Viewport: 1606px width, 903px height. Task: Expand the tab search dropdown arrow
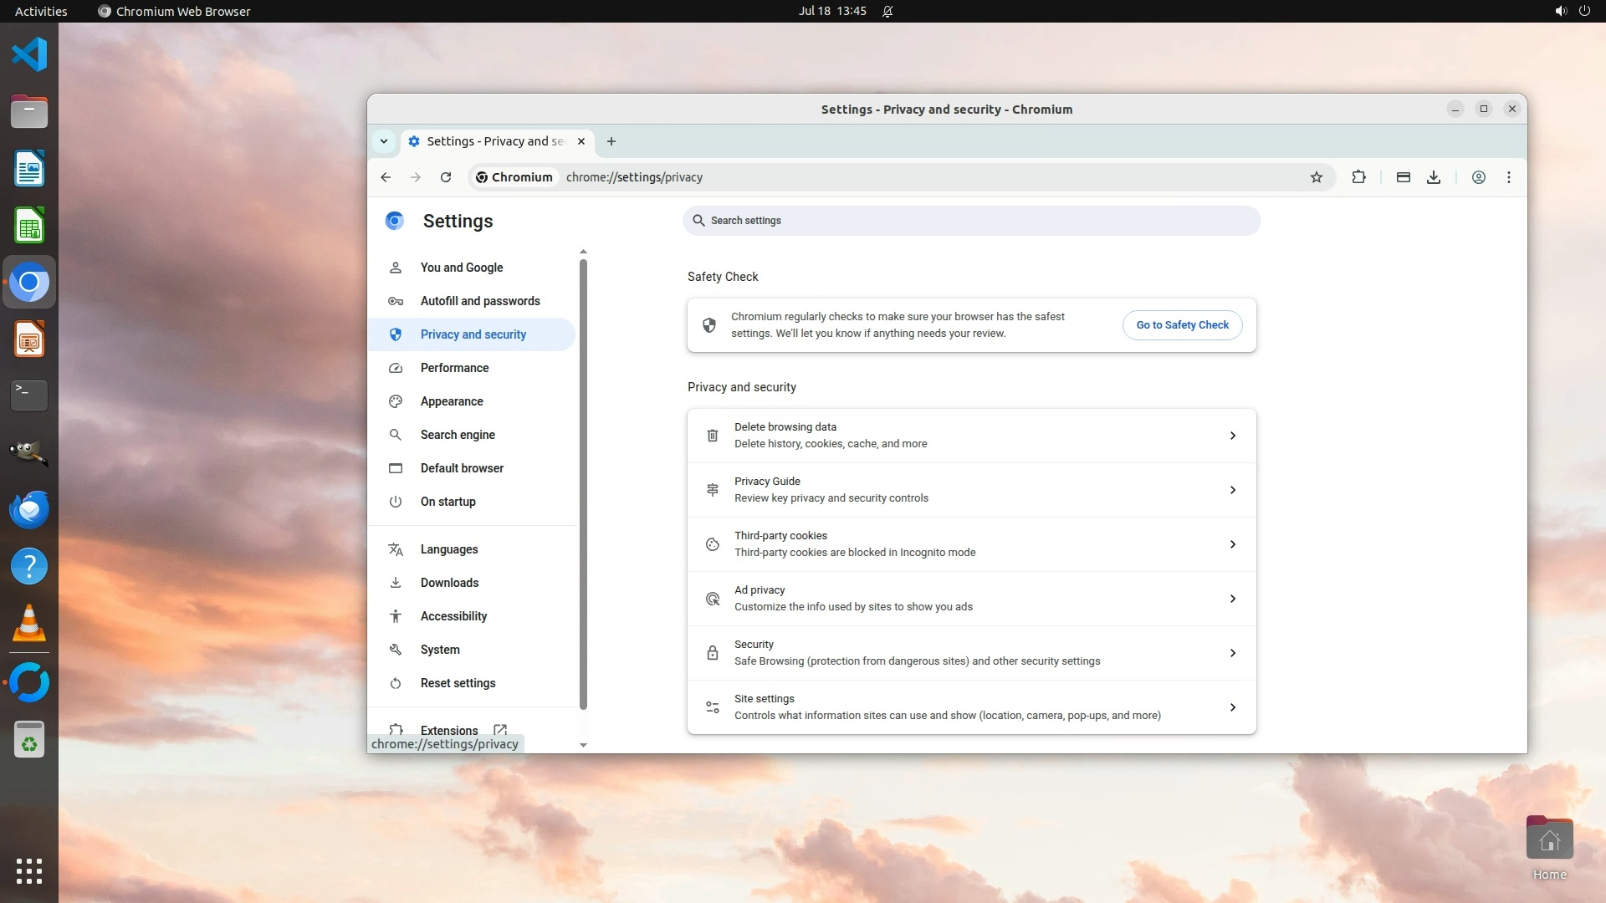[384, 141]
